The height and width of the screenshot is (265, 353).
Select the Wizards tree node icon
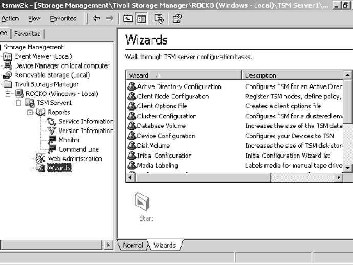pos(40,168)
